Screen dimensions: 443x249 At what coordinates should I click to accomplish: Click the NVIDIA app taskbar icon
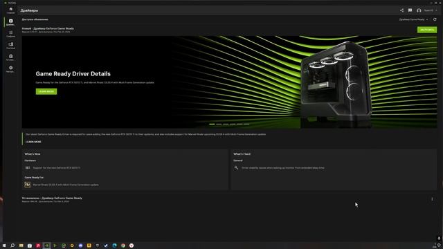46,246
